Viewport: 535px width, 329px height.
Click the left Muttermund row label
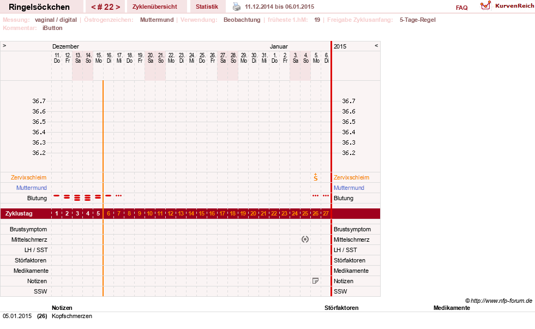coord(32,188)
